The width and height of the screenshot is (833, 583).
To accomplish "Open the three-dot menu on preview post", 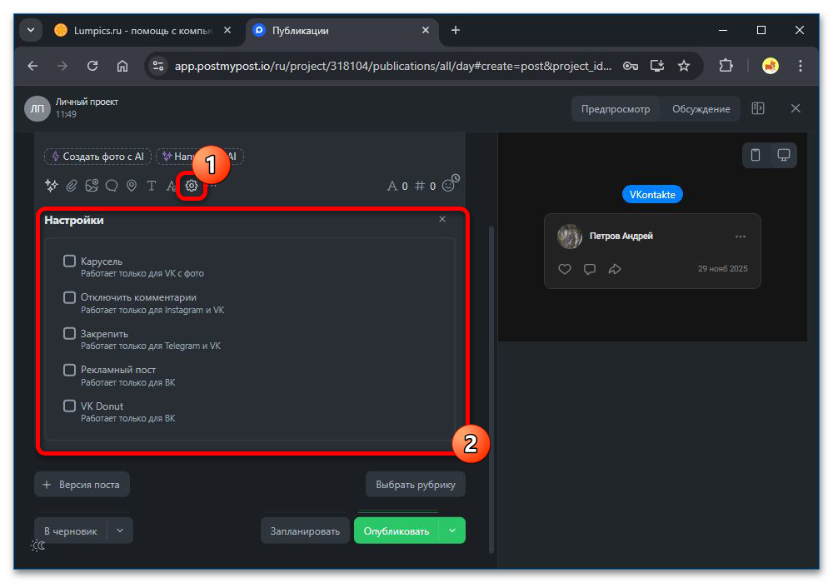I will click(740, 237).
